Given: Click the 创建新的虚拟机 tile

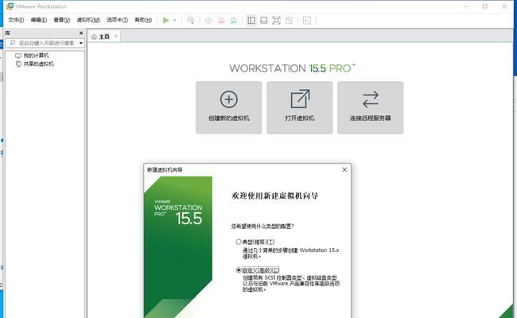Looking at the screenshot, I should tap(229, 108).
